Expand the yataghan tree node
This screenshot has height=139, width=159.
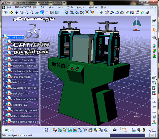point(3,65)
